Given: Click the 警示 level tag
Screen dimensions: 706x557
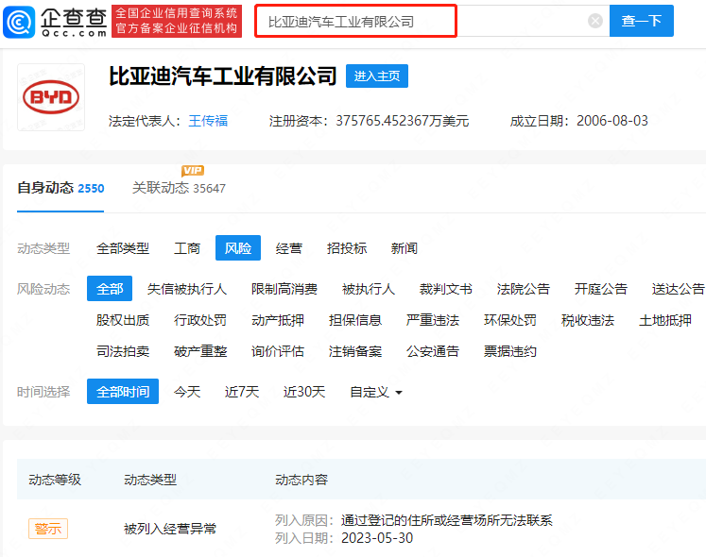Looking at the screenshot, I should 47,528.
